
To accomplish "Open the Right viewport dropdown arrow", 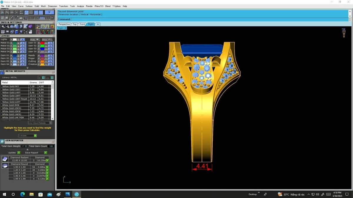I will tap(66, 28).
